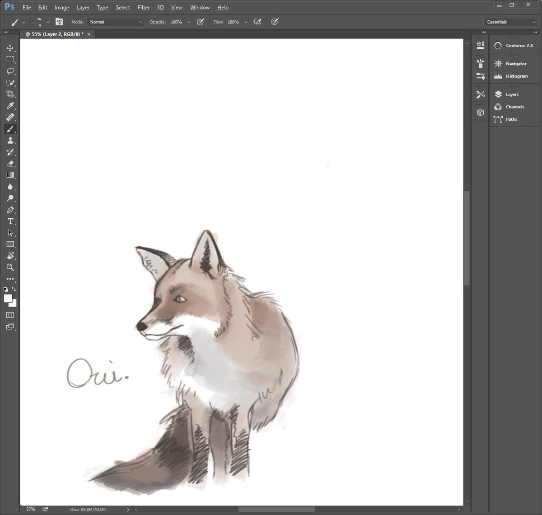Select the Pen tool
The image size is (542, 515).
(10, 210)
